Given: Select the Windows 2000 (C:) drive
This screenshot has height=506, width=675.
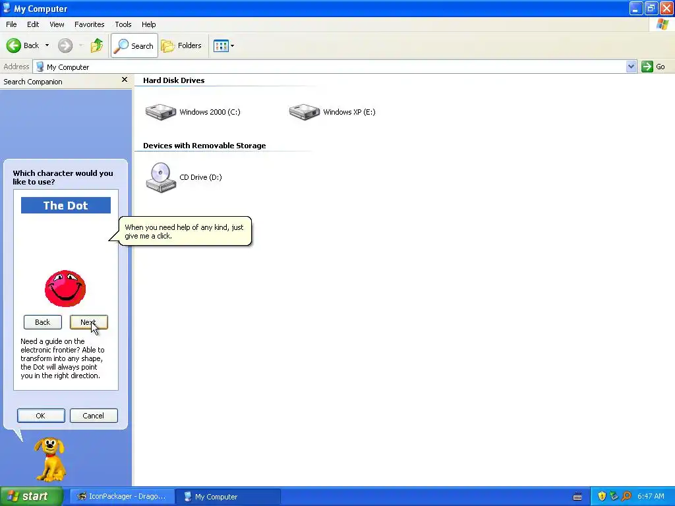Looking at the screenshot, I should click(x=193, y=112).
